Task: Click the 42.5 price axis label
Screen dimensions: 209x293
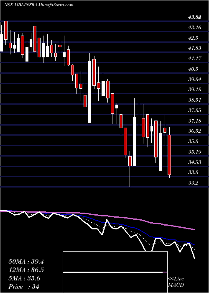Action: pyautogui.click(x=193, y=38)
